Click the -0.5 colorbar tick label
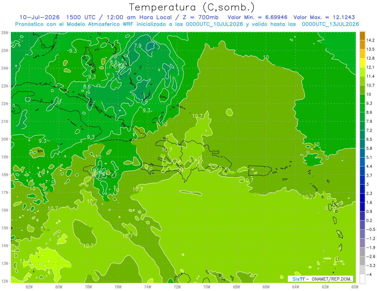 click(x=371, y=229)
